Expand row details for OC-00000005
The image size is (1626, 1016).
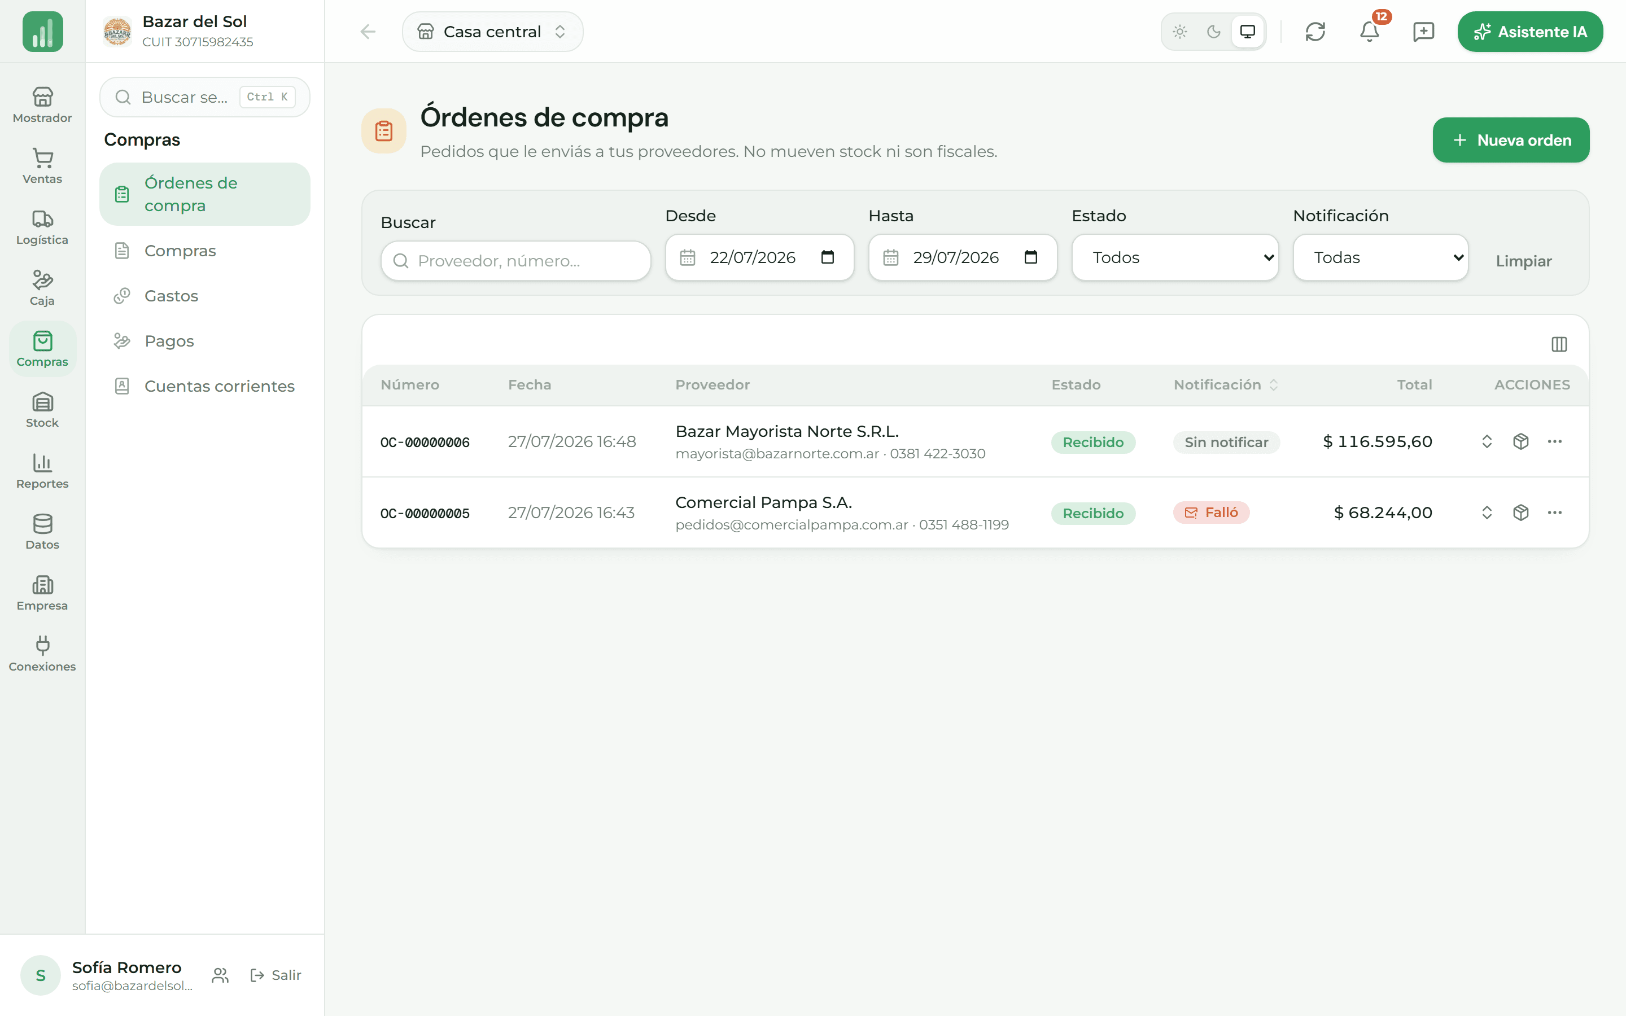(x=1486, y=513)
